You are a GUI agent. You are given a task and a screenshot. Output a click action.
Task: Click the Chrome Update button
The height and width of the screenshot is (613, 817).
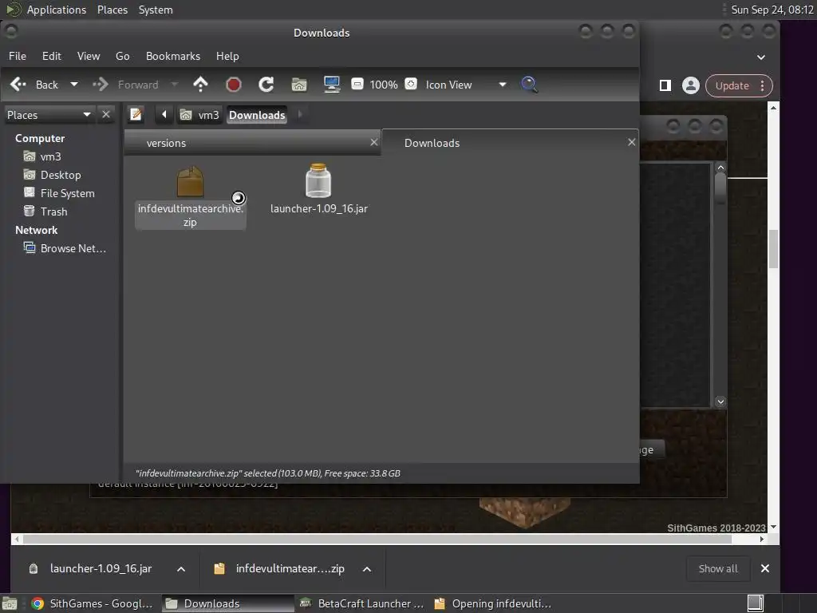[x=732, y=85]
